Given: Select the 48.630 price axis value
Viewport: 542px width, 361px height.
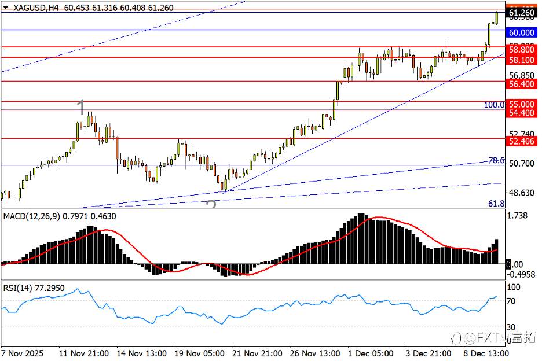Looking at the screenshot, I should (522, 193).
